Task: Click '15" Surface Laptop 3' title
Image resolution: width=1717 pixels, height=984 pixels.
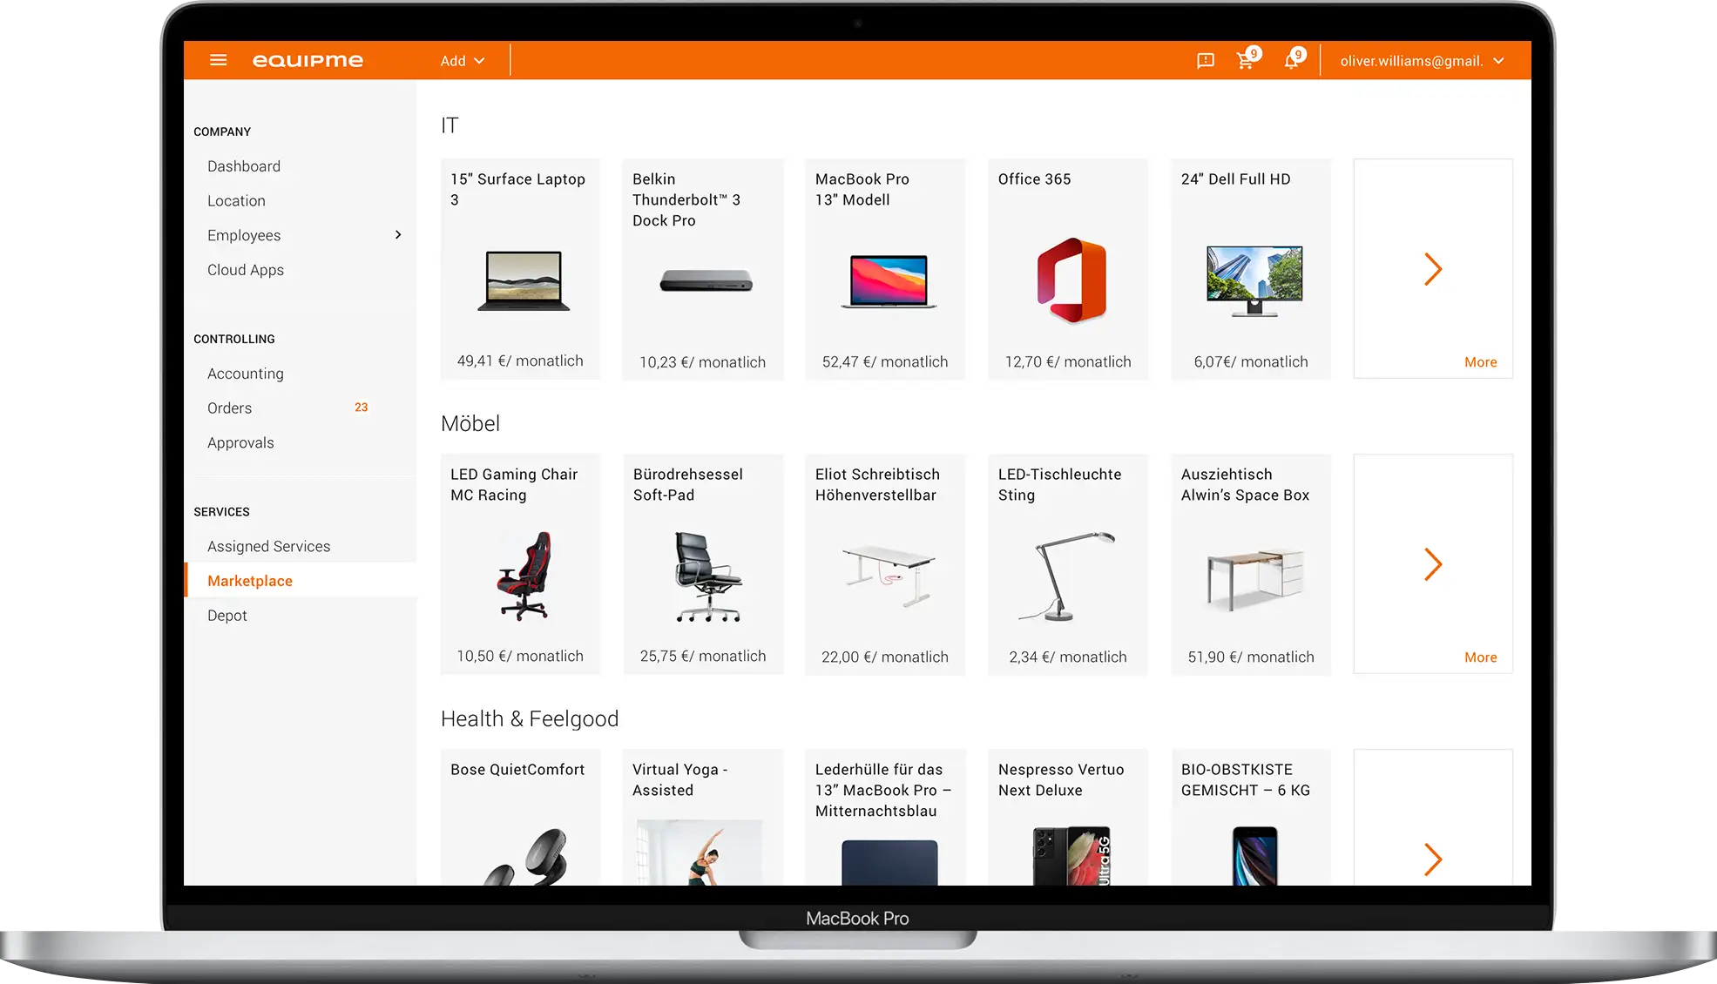Action: (517, 189)
